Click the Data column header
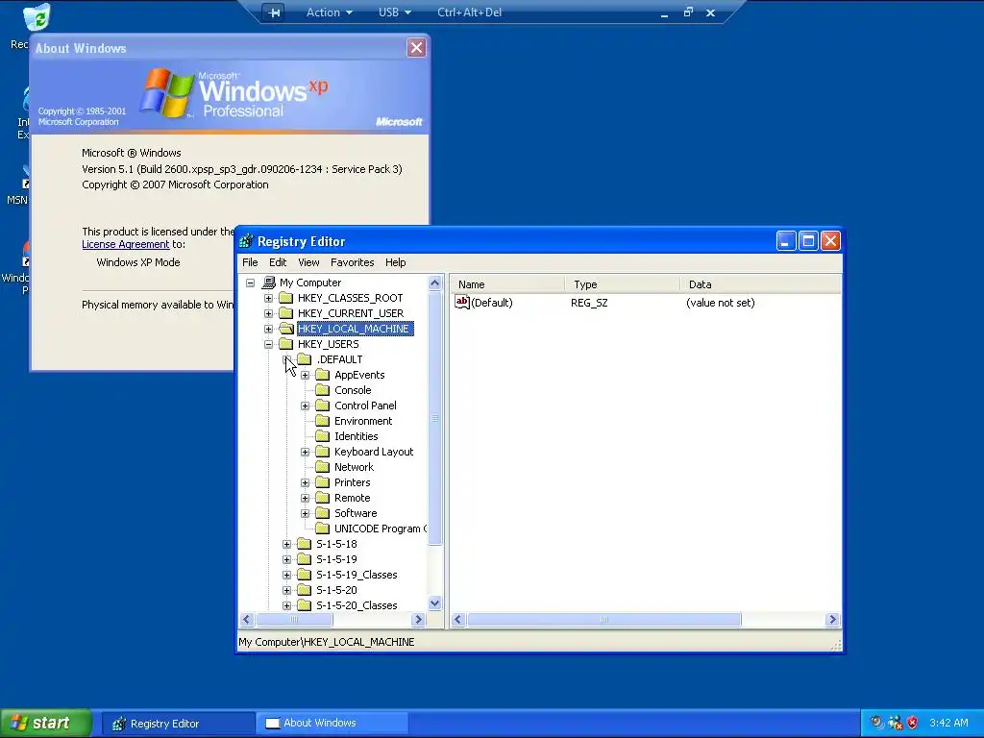 click(x=760, y=284)
